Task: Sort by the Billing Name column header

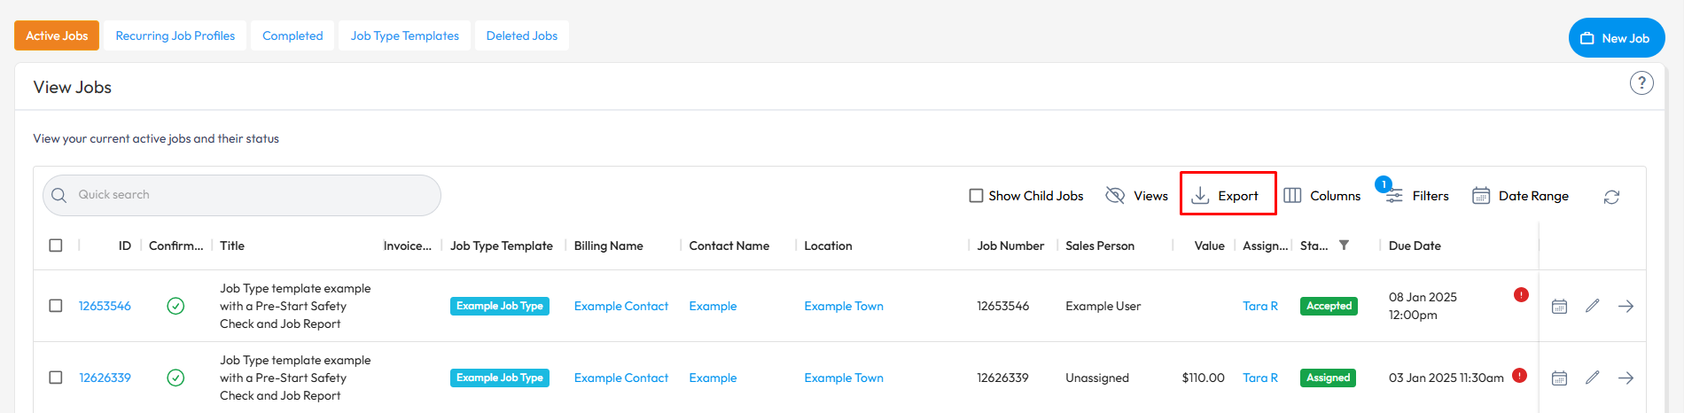Action: (609, 245)
